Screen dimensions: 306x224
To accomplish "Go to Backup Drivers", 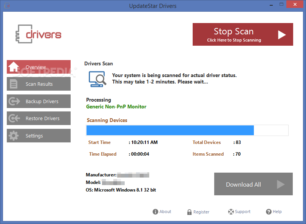I will [39, 101].
